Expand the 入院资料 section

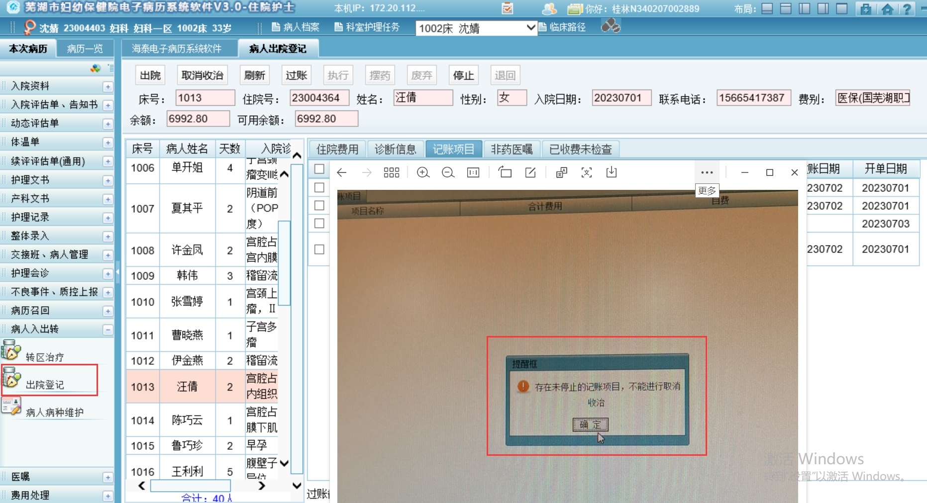tap(107, 87)
